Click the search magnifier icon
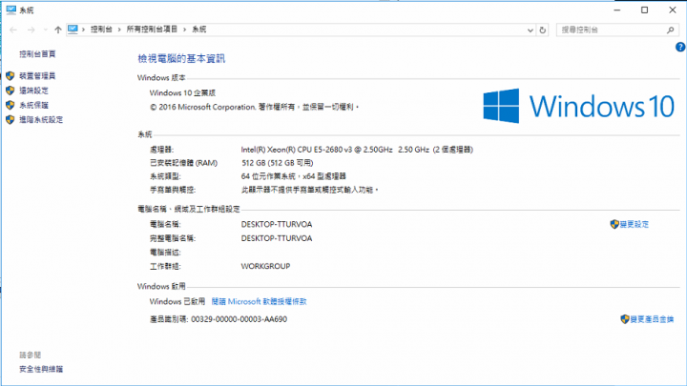Viewport: 687px width, 386px height. coord(671,30)
